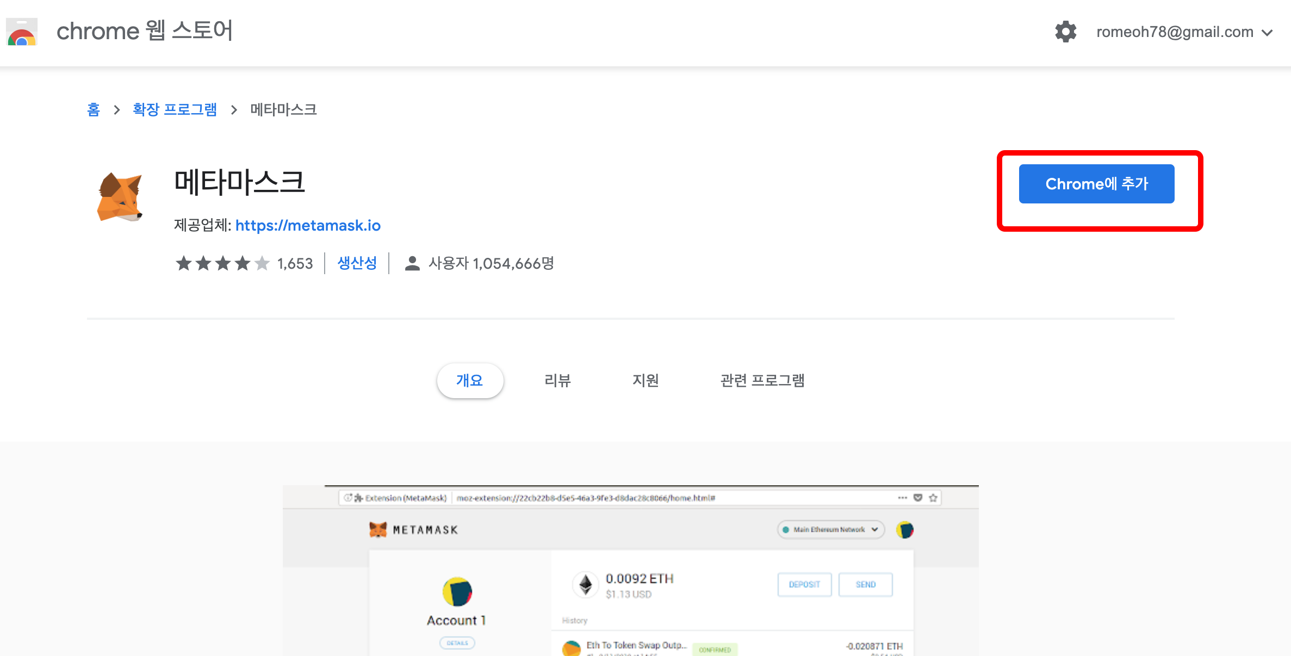Switch to the 관련 프로그램 tab
The width and height of the screenshot is (1291, 656).
click(x=762, y=380)
